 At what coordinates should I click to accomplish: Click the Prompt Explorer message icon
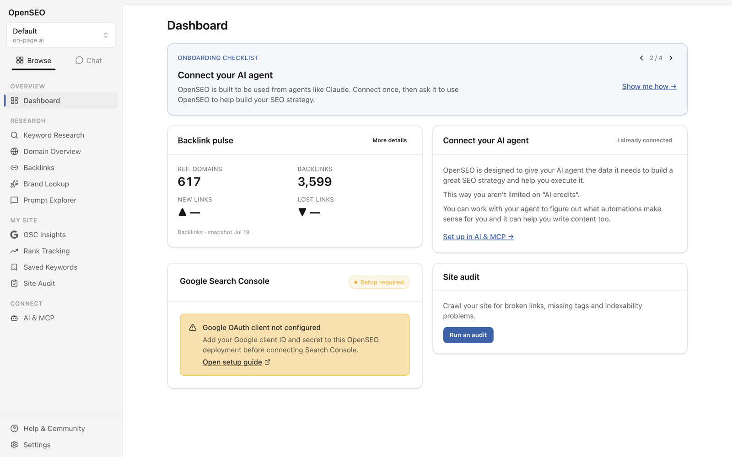pyautogui.click(x=14, y=200)
